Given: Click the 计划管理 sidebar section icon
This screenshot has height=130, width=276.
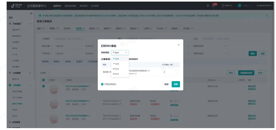Looking at the screenshot, I should (10, 73).
